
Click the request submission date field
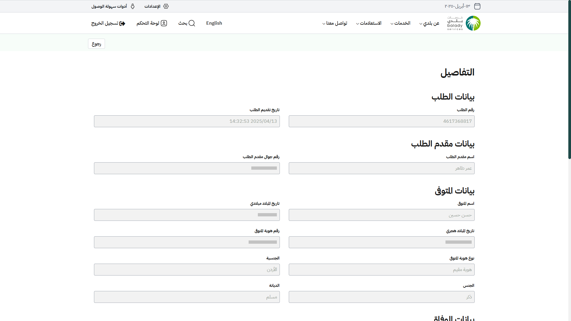[187, 121]
